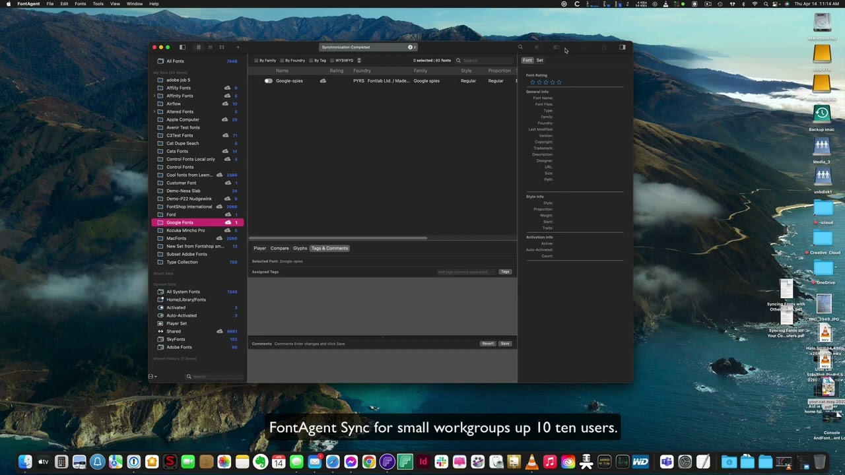Click the All Fonts library icon

pyautogui.click(x=160, y=61)
